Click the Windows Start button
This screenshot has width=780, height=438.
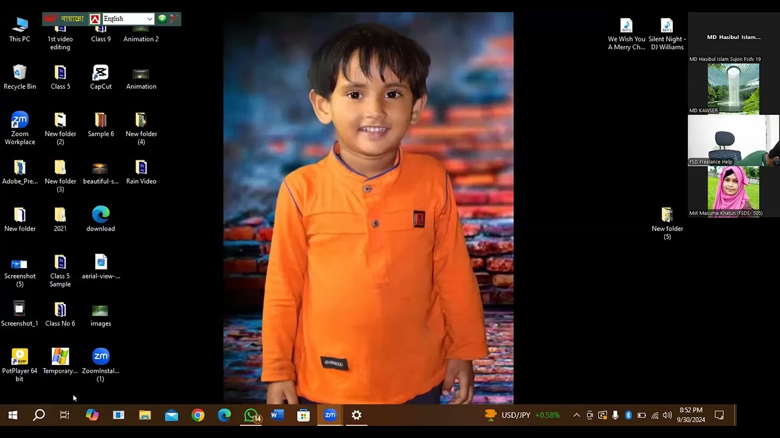coord(13,415)
